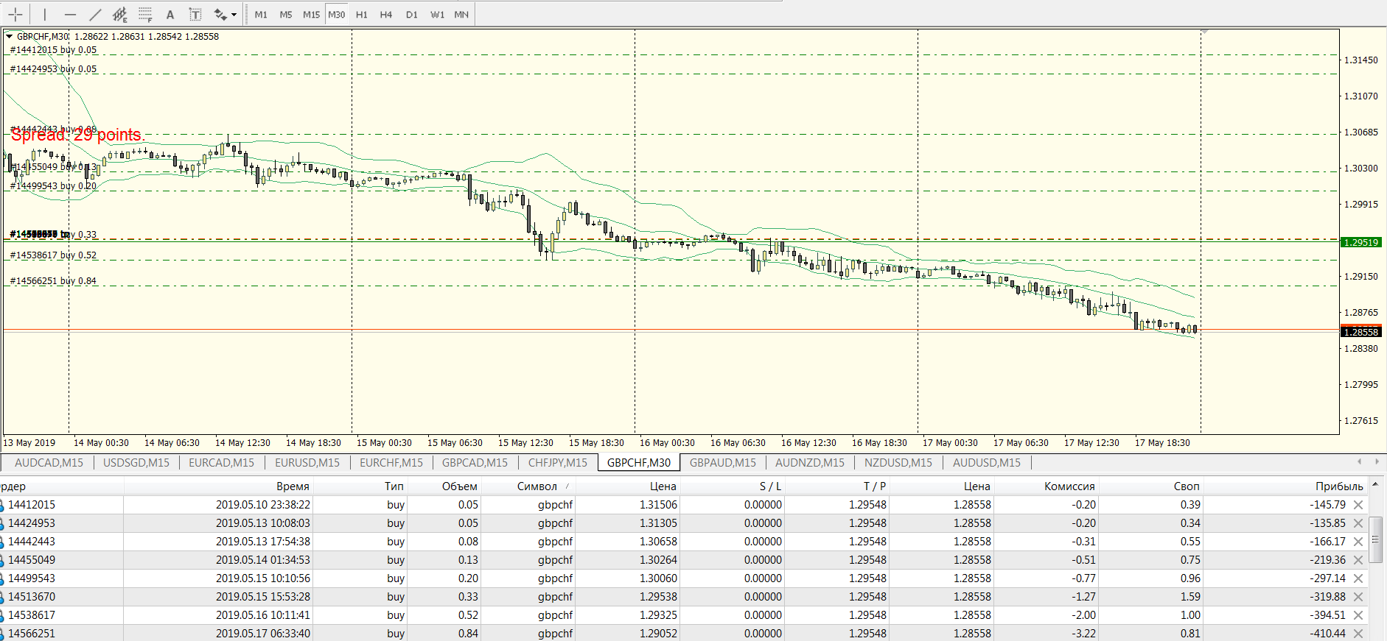The height and width of the screenshot is (641, 1387).
Task: Sort orders by T / P column
Action: pyautogui.click(x=837, y=486)
